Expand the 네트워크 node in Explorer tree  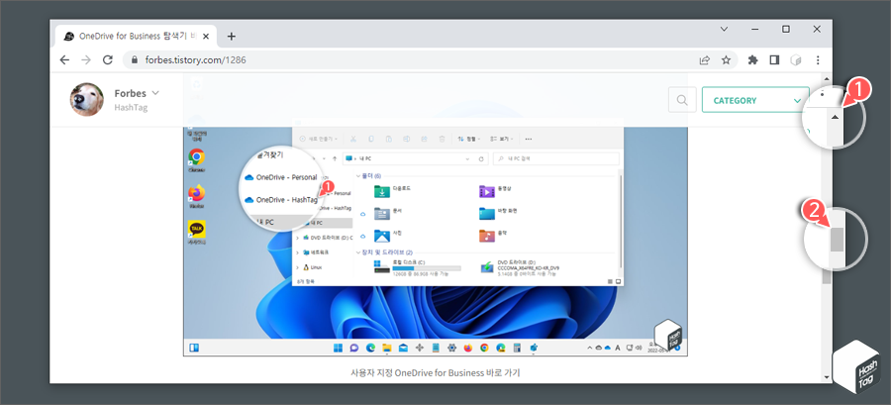[298, 253]
